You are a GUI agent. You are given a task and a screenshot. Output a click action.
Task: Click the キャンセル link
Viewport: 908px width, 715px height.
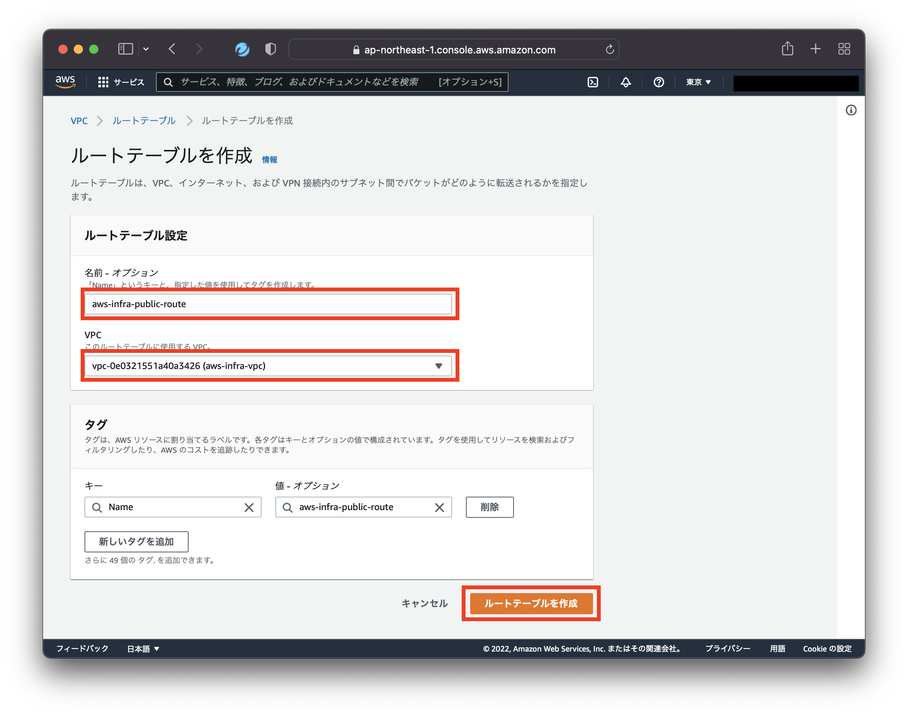424,603
